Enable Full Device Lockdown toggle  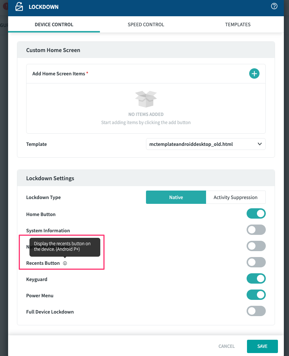[256, 311]
